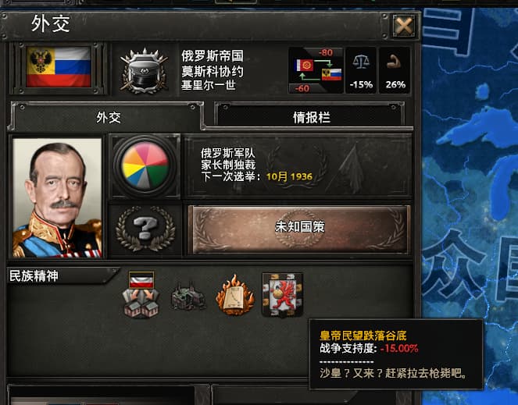Screen dimensions: 518x405
Task: Expand the 民族精神 header
Action: [62, 275]
